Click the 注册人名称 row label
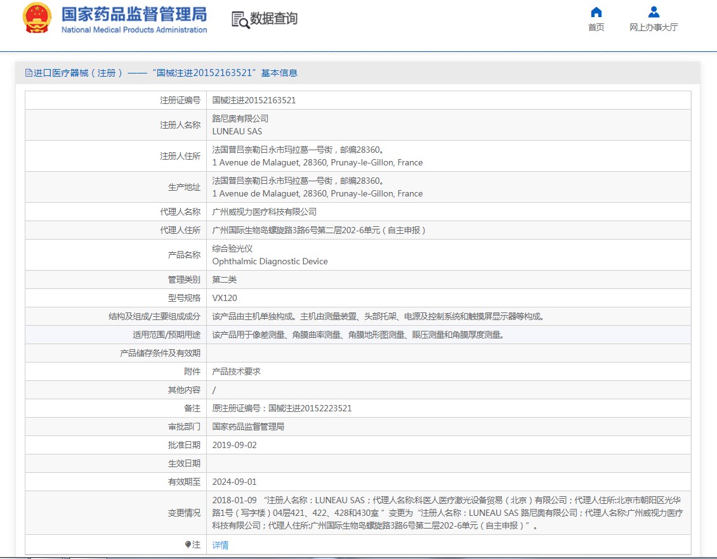Image resolution: width=717 pixels, height=559 pixels. [x=180, y=125]
